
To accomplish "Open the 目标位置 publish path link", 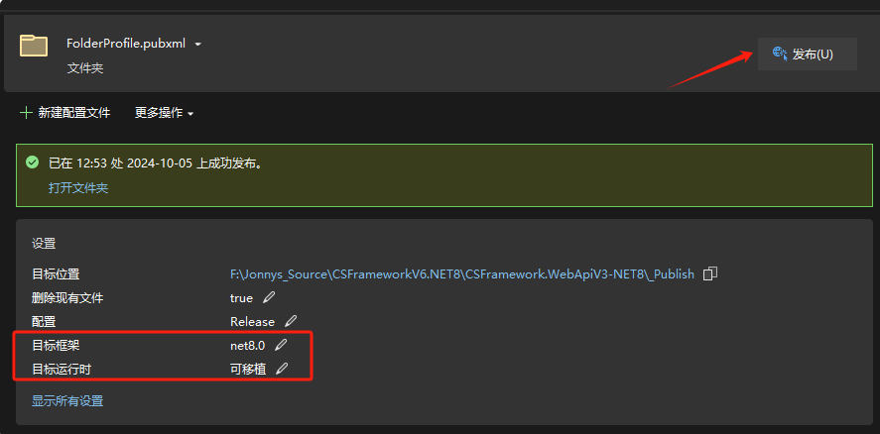I will 462,273.
